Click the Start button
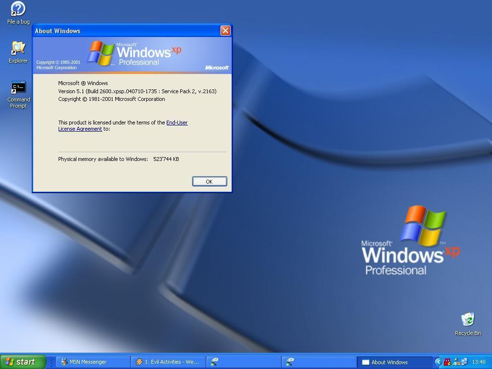The width and height of the screenshot is (492, 369). [x=23, y=362]
